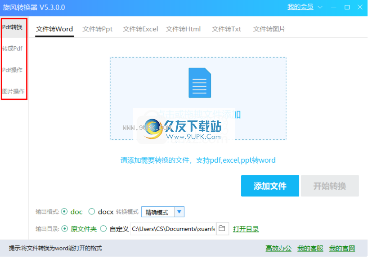Close the 旋风转换器 window
Screen dimensions: 368x258
click(360, 7)
